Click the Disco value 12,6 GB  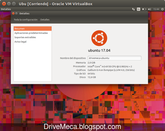[92, 77]
